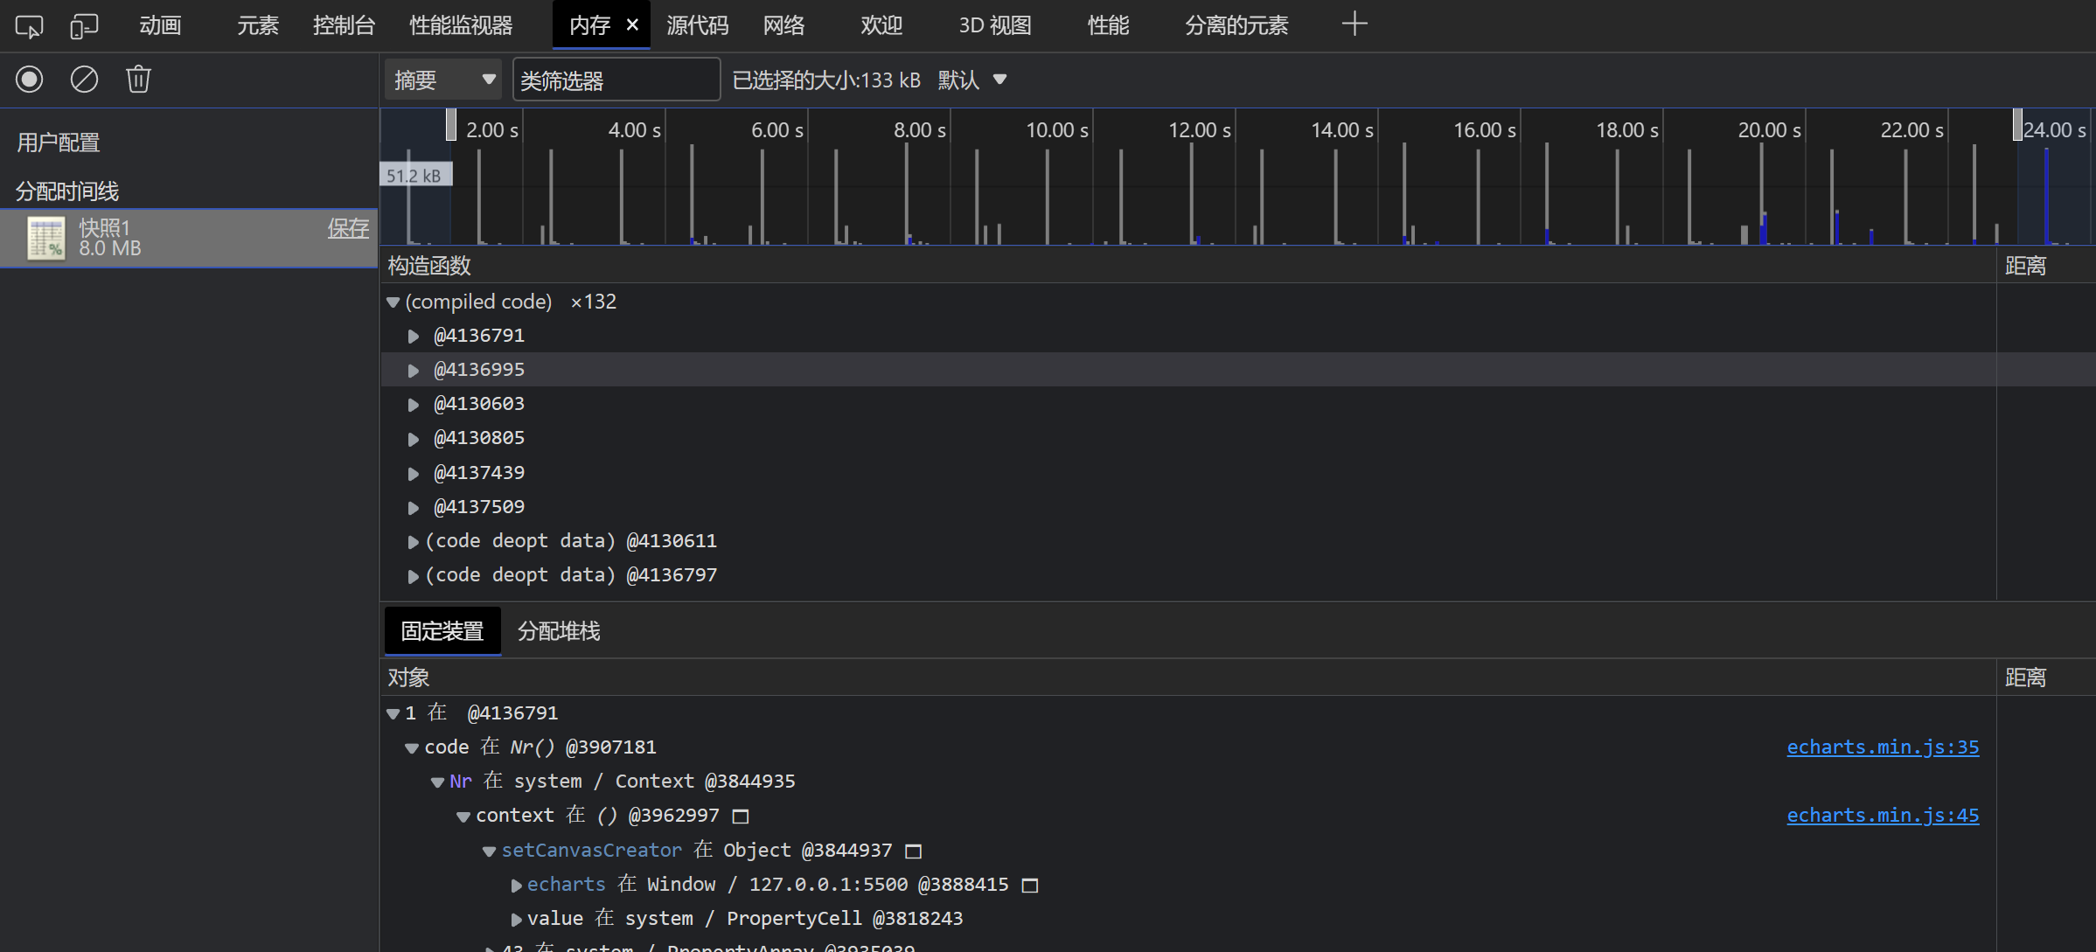
Task: Start a new memory recording
Action: (x=28, y=79)
